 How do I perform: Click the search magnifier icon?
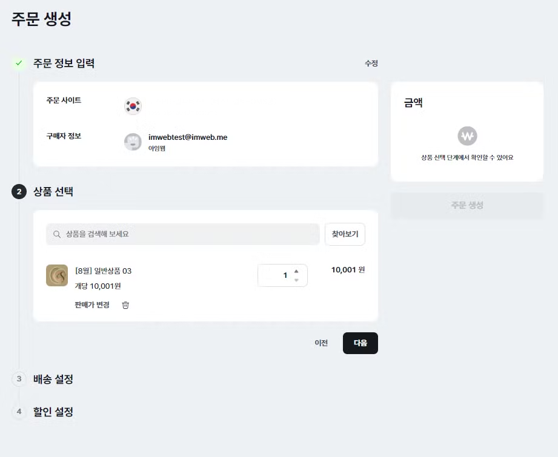(x=57, y=234)
